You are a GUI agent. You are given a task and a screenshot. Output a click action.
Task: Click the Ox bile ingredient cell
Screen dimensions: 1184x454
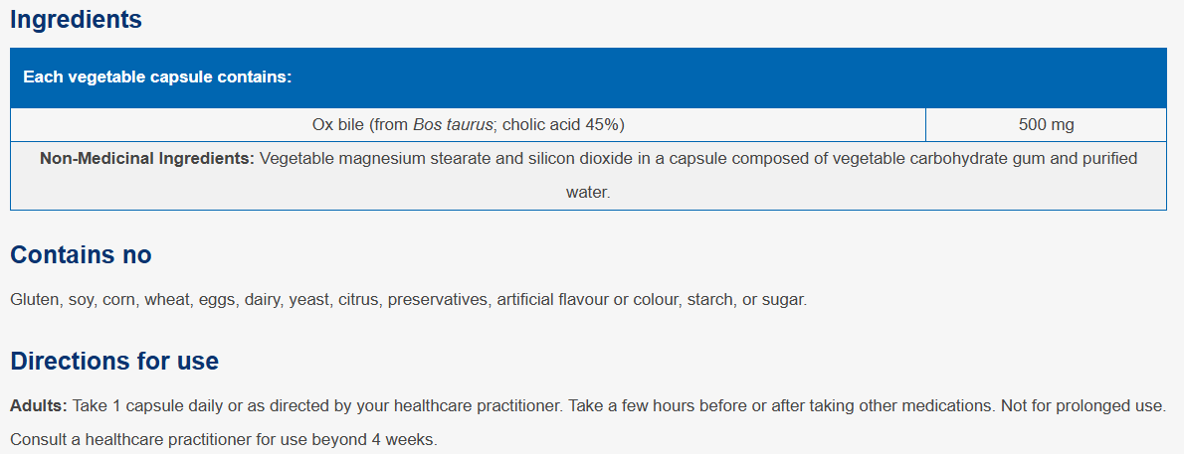469,125
